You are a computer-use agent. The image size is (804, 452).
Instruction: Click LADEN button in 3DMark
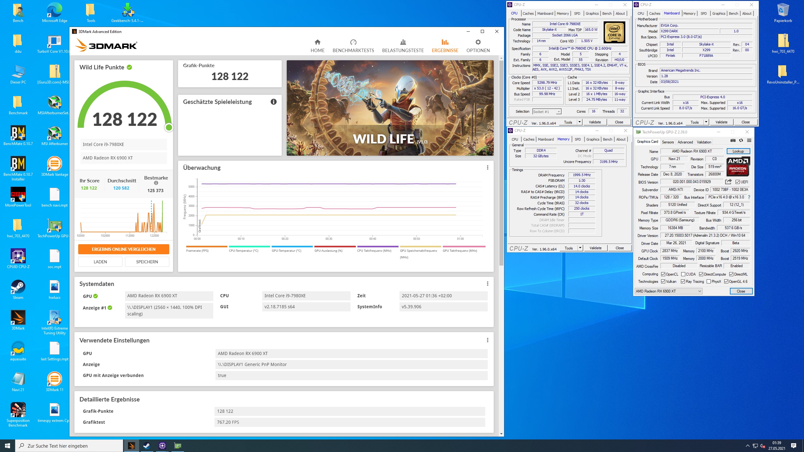100,262
